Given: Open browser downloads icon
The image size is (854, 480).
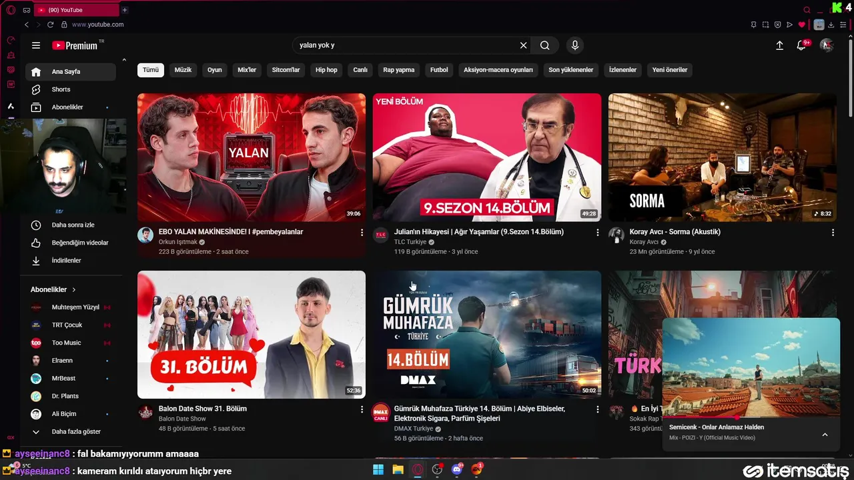Looking at the screenshot, I should pos(831,25).
